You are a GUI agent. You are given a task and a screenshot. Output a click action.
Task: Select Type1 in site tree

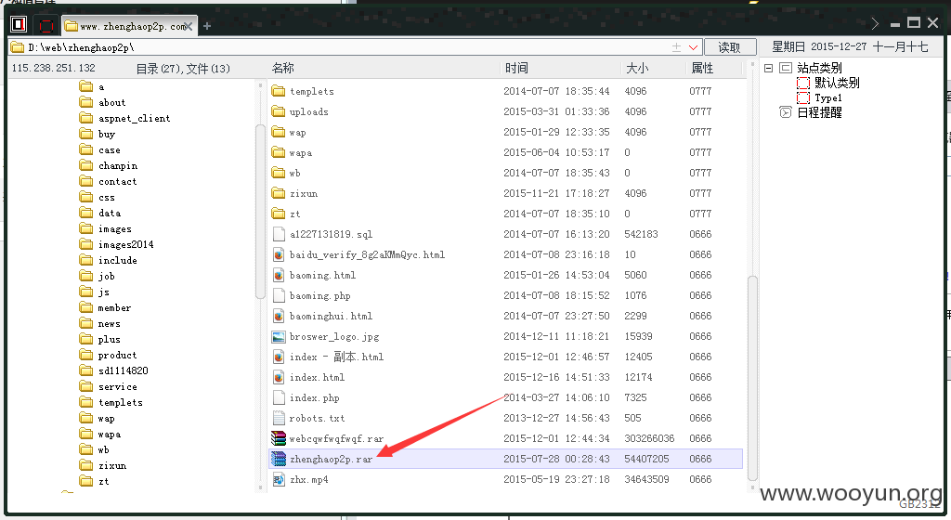(x=827, y=97)
